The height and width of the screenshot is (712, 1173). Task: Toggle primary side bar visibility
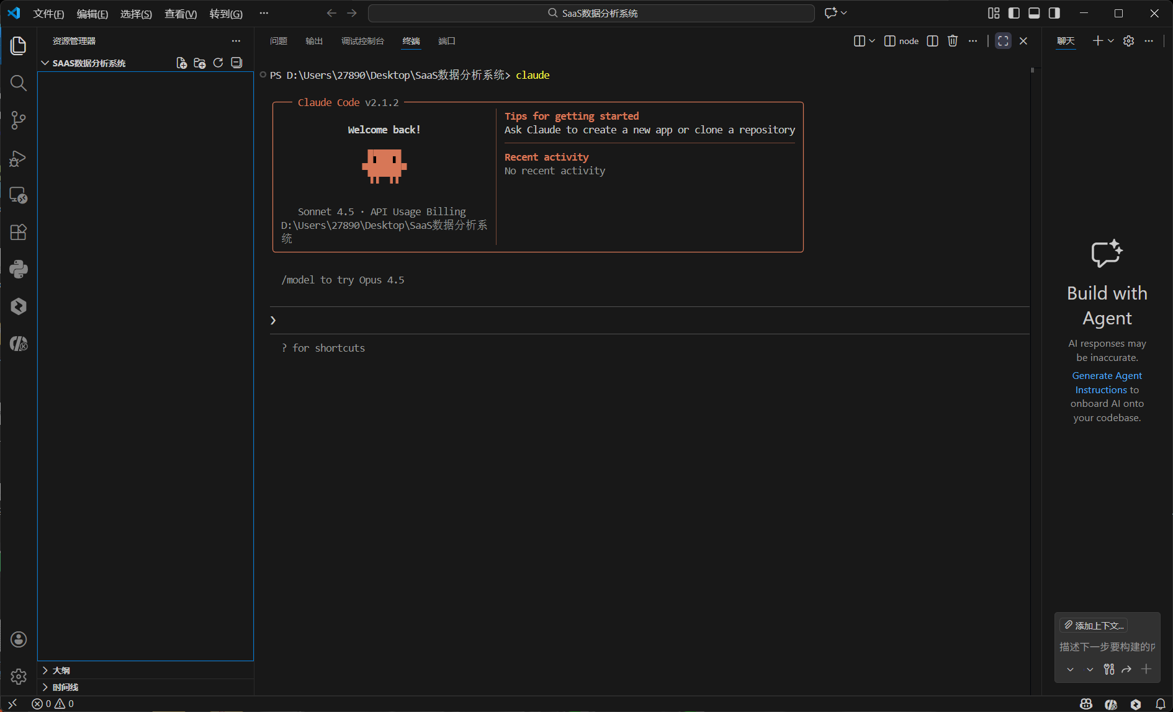click(1014, 13)
